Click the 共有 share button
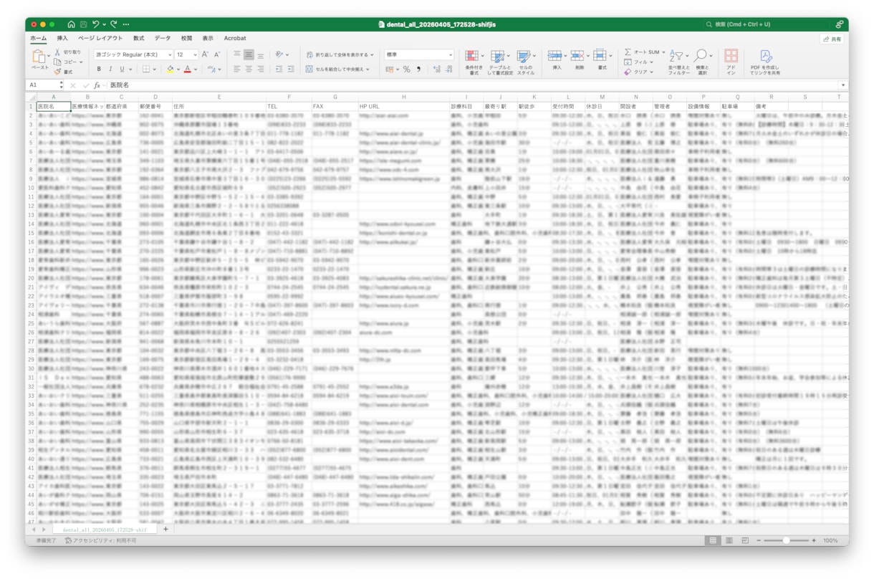Viewport: 874px width, 579px height. pyautogui.click(x=832, y=39)
